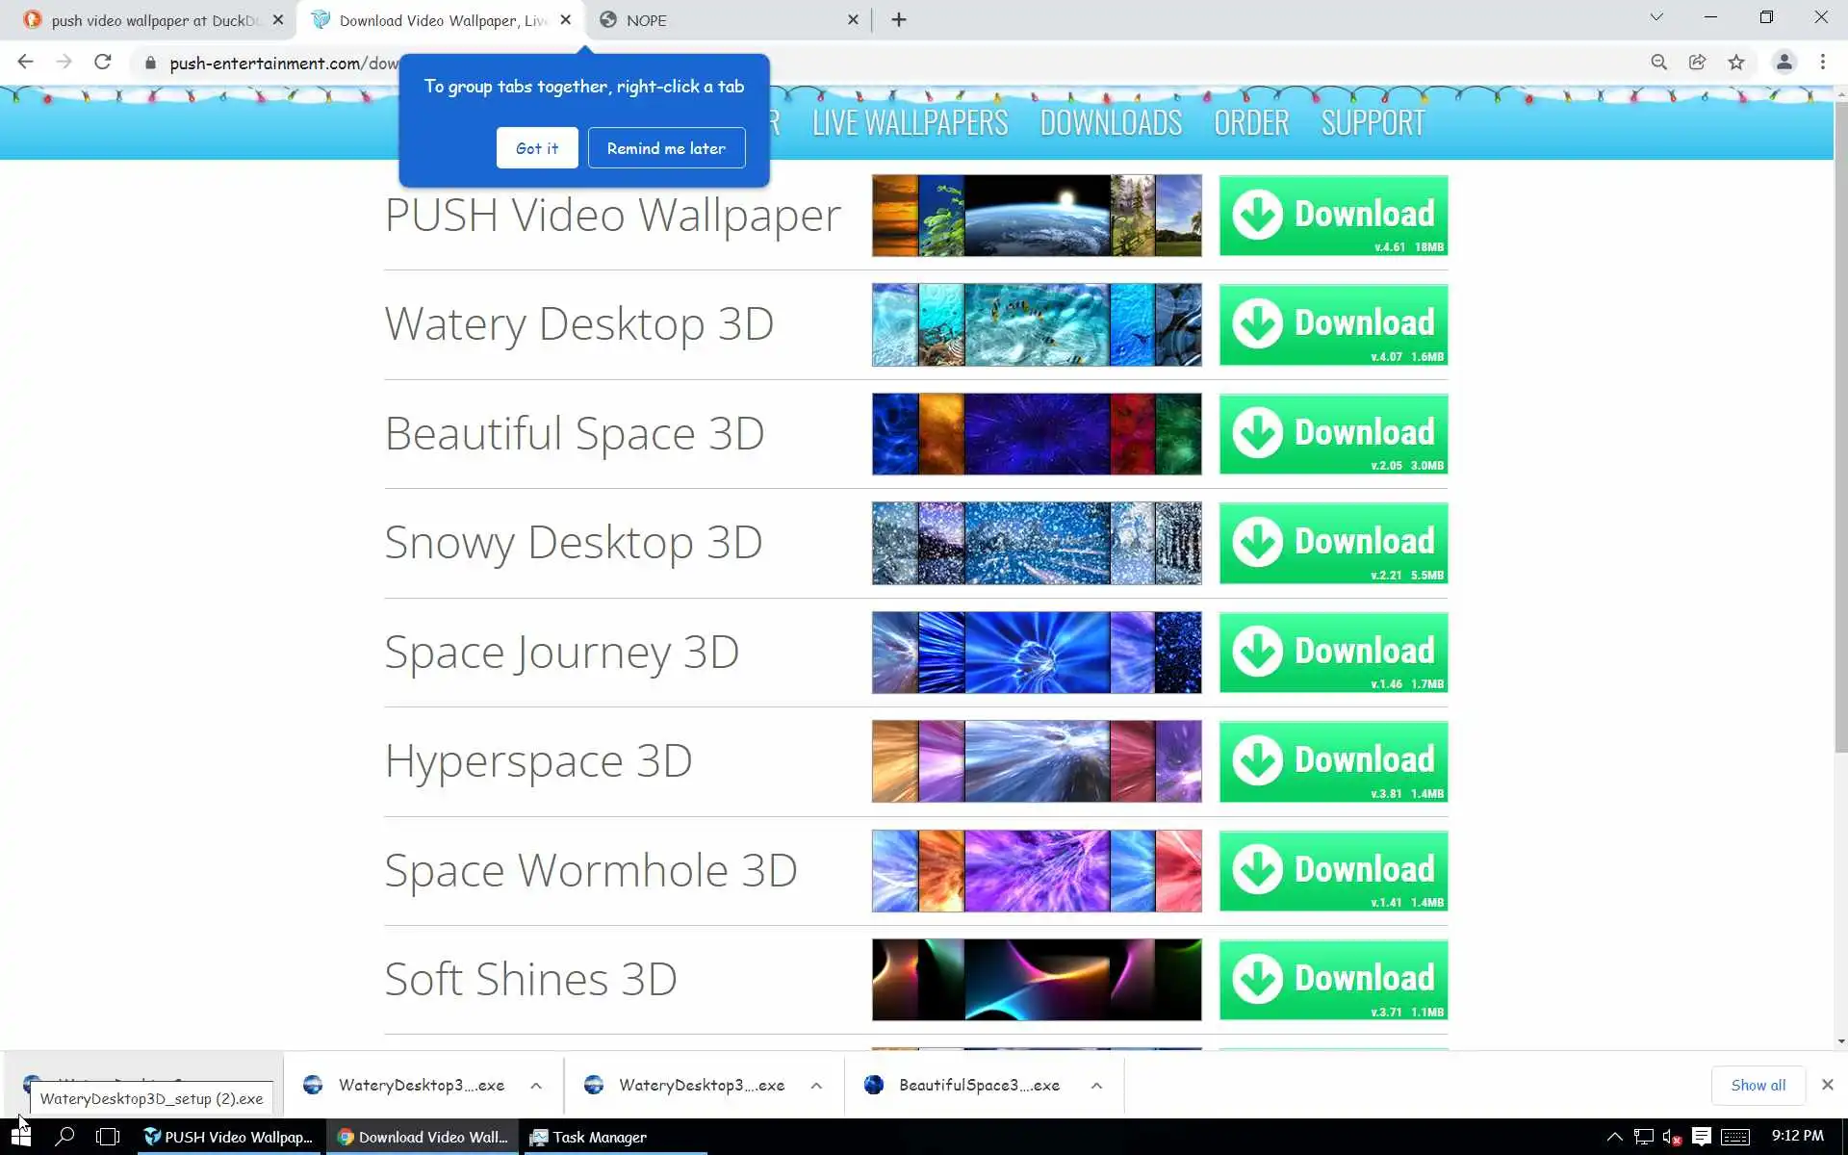Open the LIVE WALLPAPERS menu
The width and height of the screenshot is (1848, 1155).
pos(910,123)
